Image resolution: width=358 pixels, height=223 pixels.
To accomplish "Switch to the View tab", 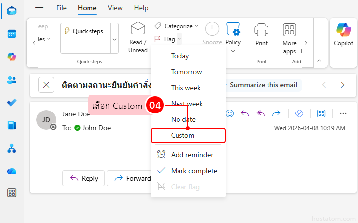I will (x=115, y=8).
